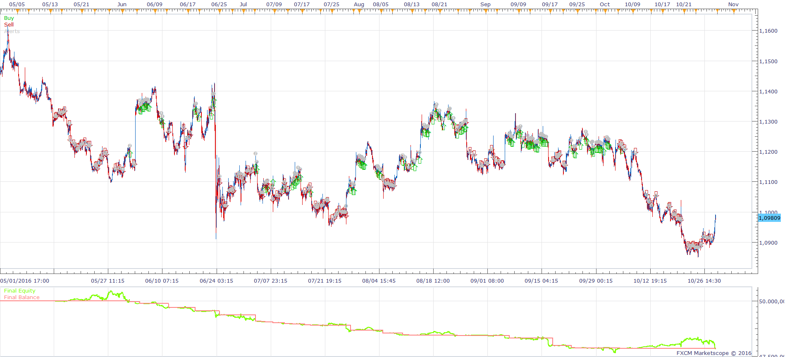
Task: Click the '06/24 03:15' timestamp label
Action: [216, 281]
